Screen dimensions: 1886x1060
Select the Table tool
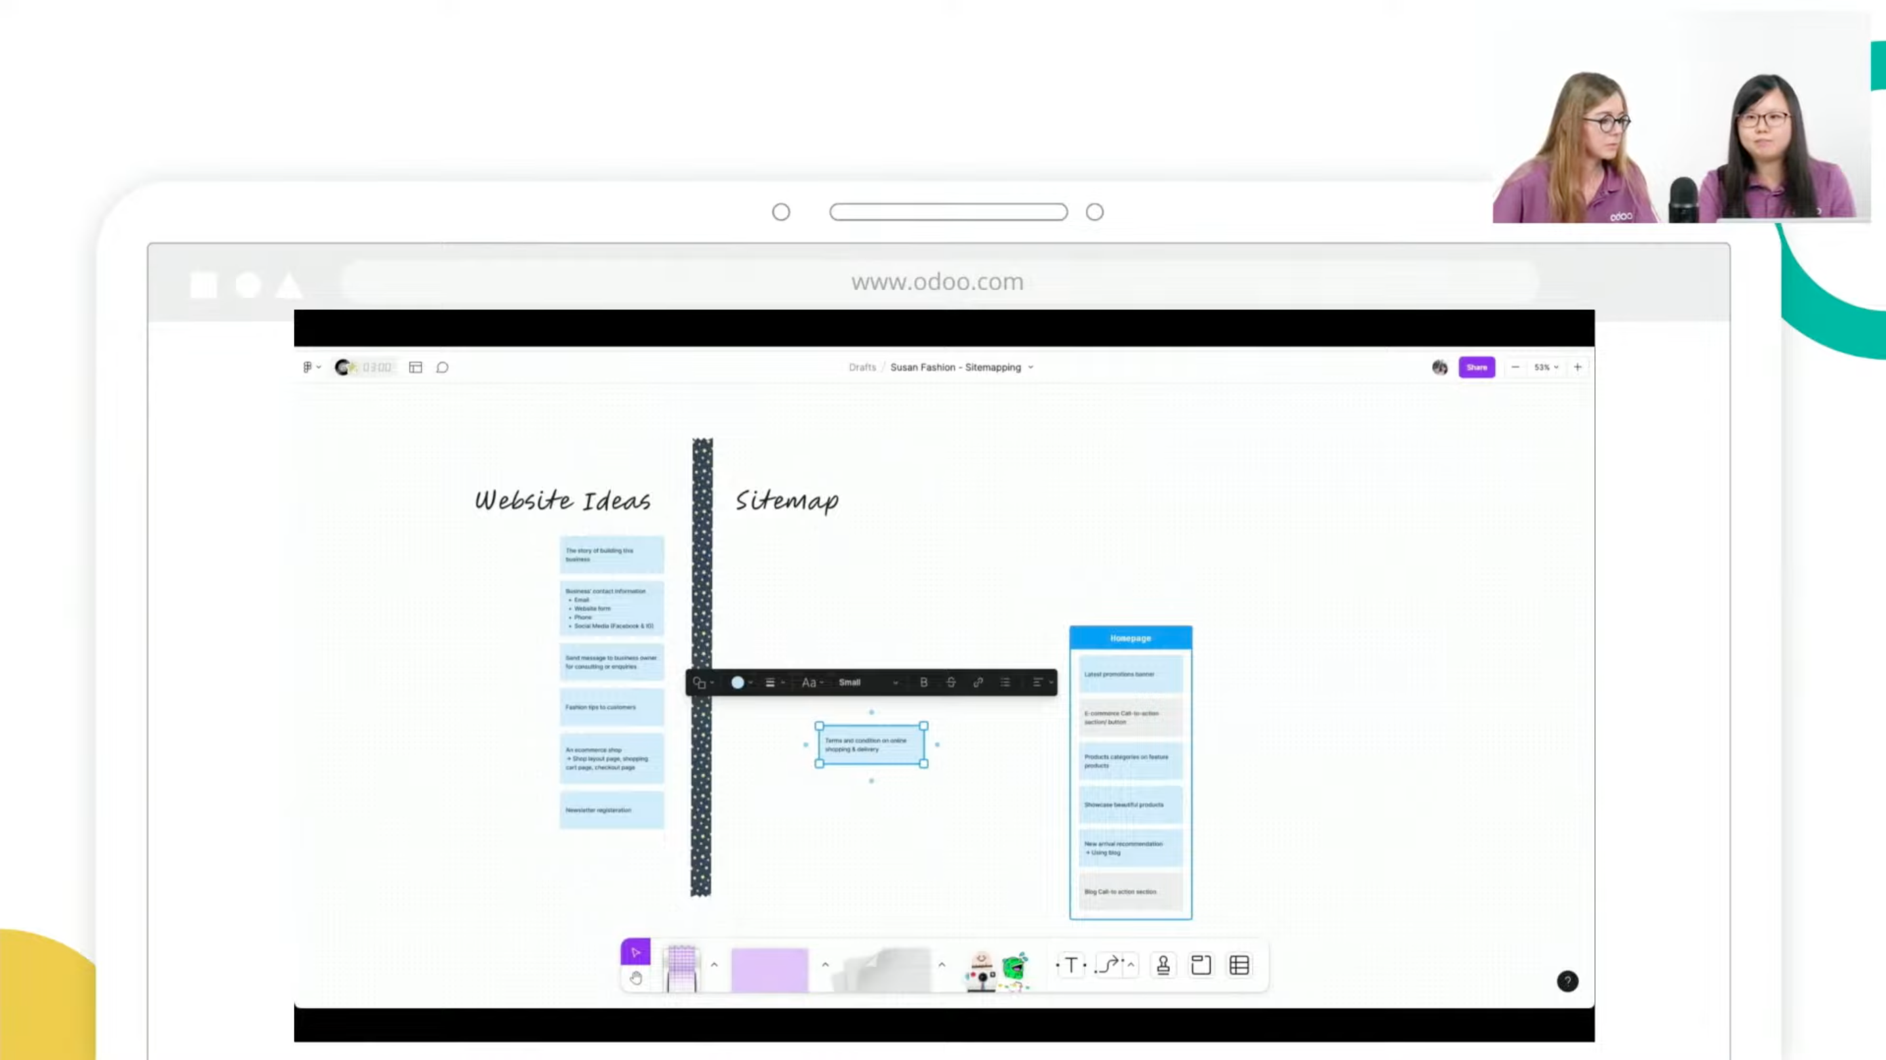click(1239, 966)
